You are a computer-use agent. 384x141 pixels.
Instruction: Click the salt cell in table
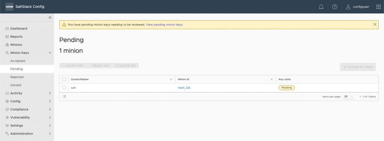tap(73, 88)
